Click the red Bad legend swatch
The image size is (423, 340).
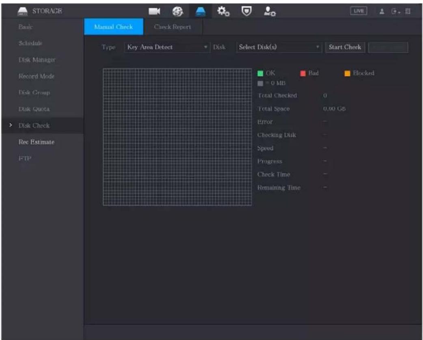pos(303,74)
